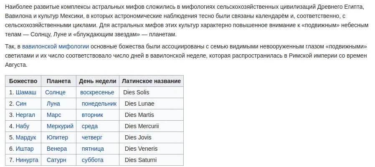375x167 pixels.
Task: Open the Нергал article link
Action: click(25, 115)
